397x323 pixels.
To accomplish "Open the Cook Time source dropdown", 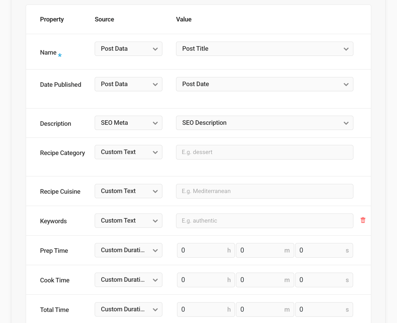I will [129, 279].
